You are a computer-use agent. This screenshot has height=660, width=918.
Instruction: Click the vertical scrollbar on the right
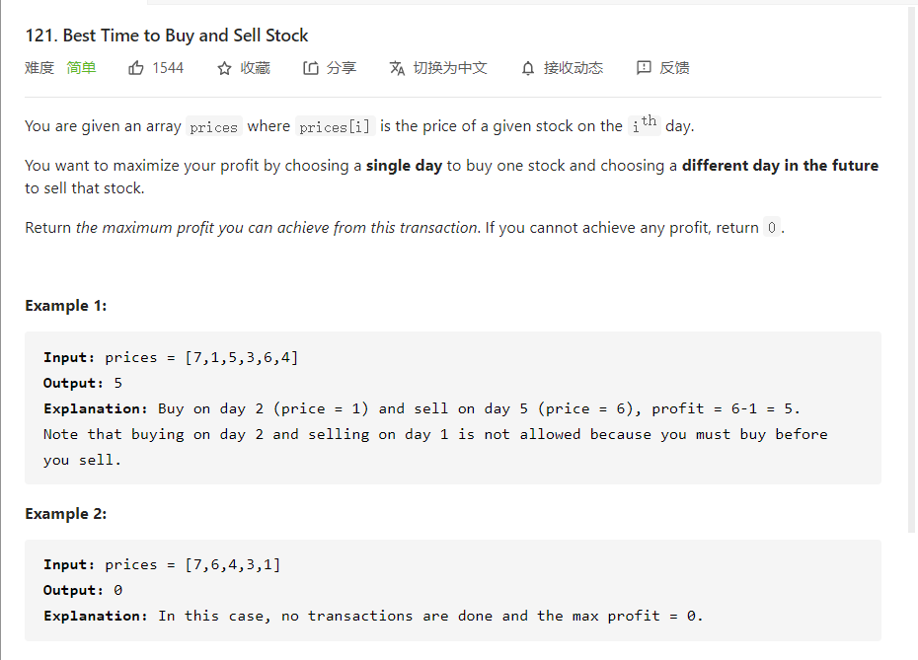coord(911,266)
